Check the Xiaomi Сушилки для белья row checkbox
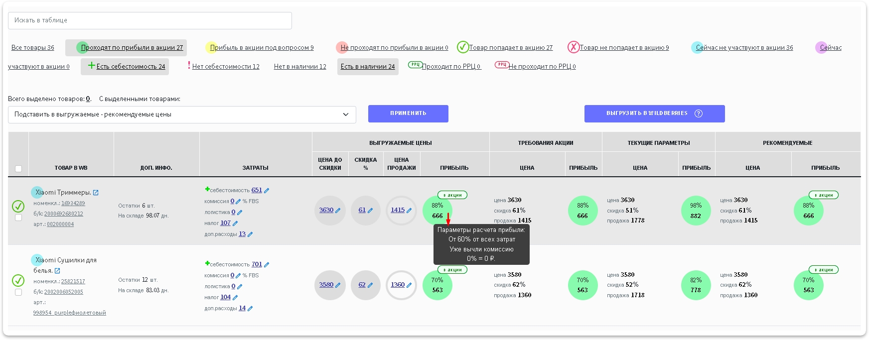 tap(18, 292)
